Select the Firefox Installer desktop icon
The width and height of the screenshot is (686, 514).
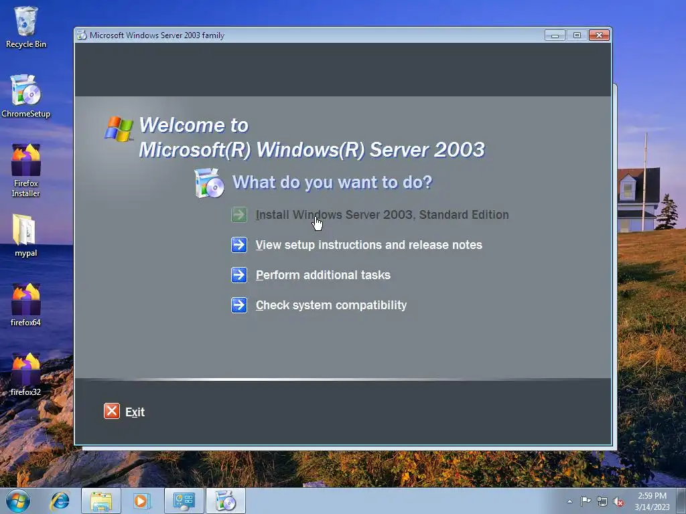(x=26, y=171)
